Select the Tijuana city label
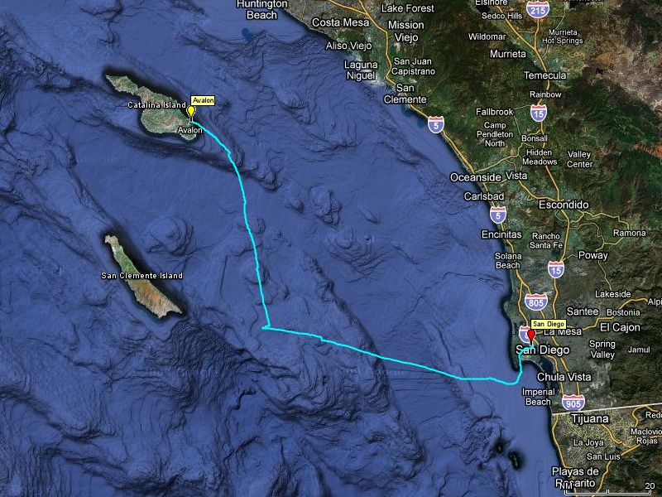 [x=590, y=419]
